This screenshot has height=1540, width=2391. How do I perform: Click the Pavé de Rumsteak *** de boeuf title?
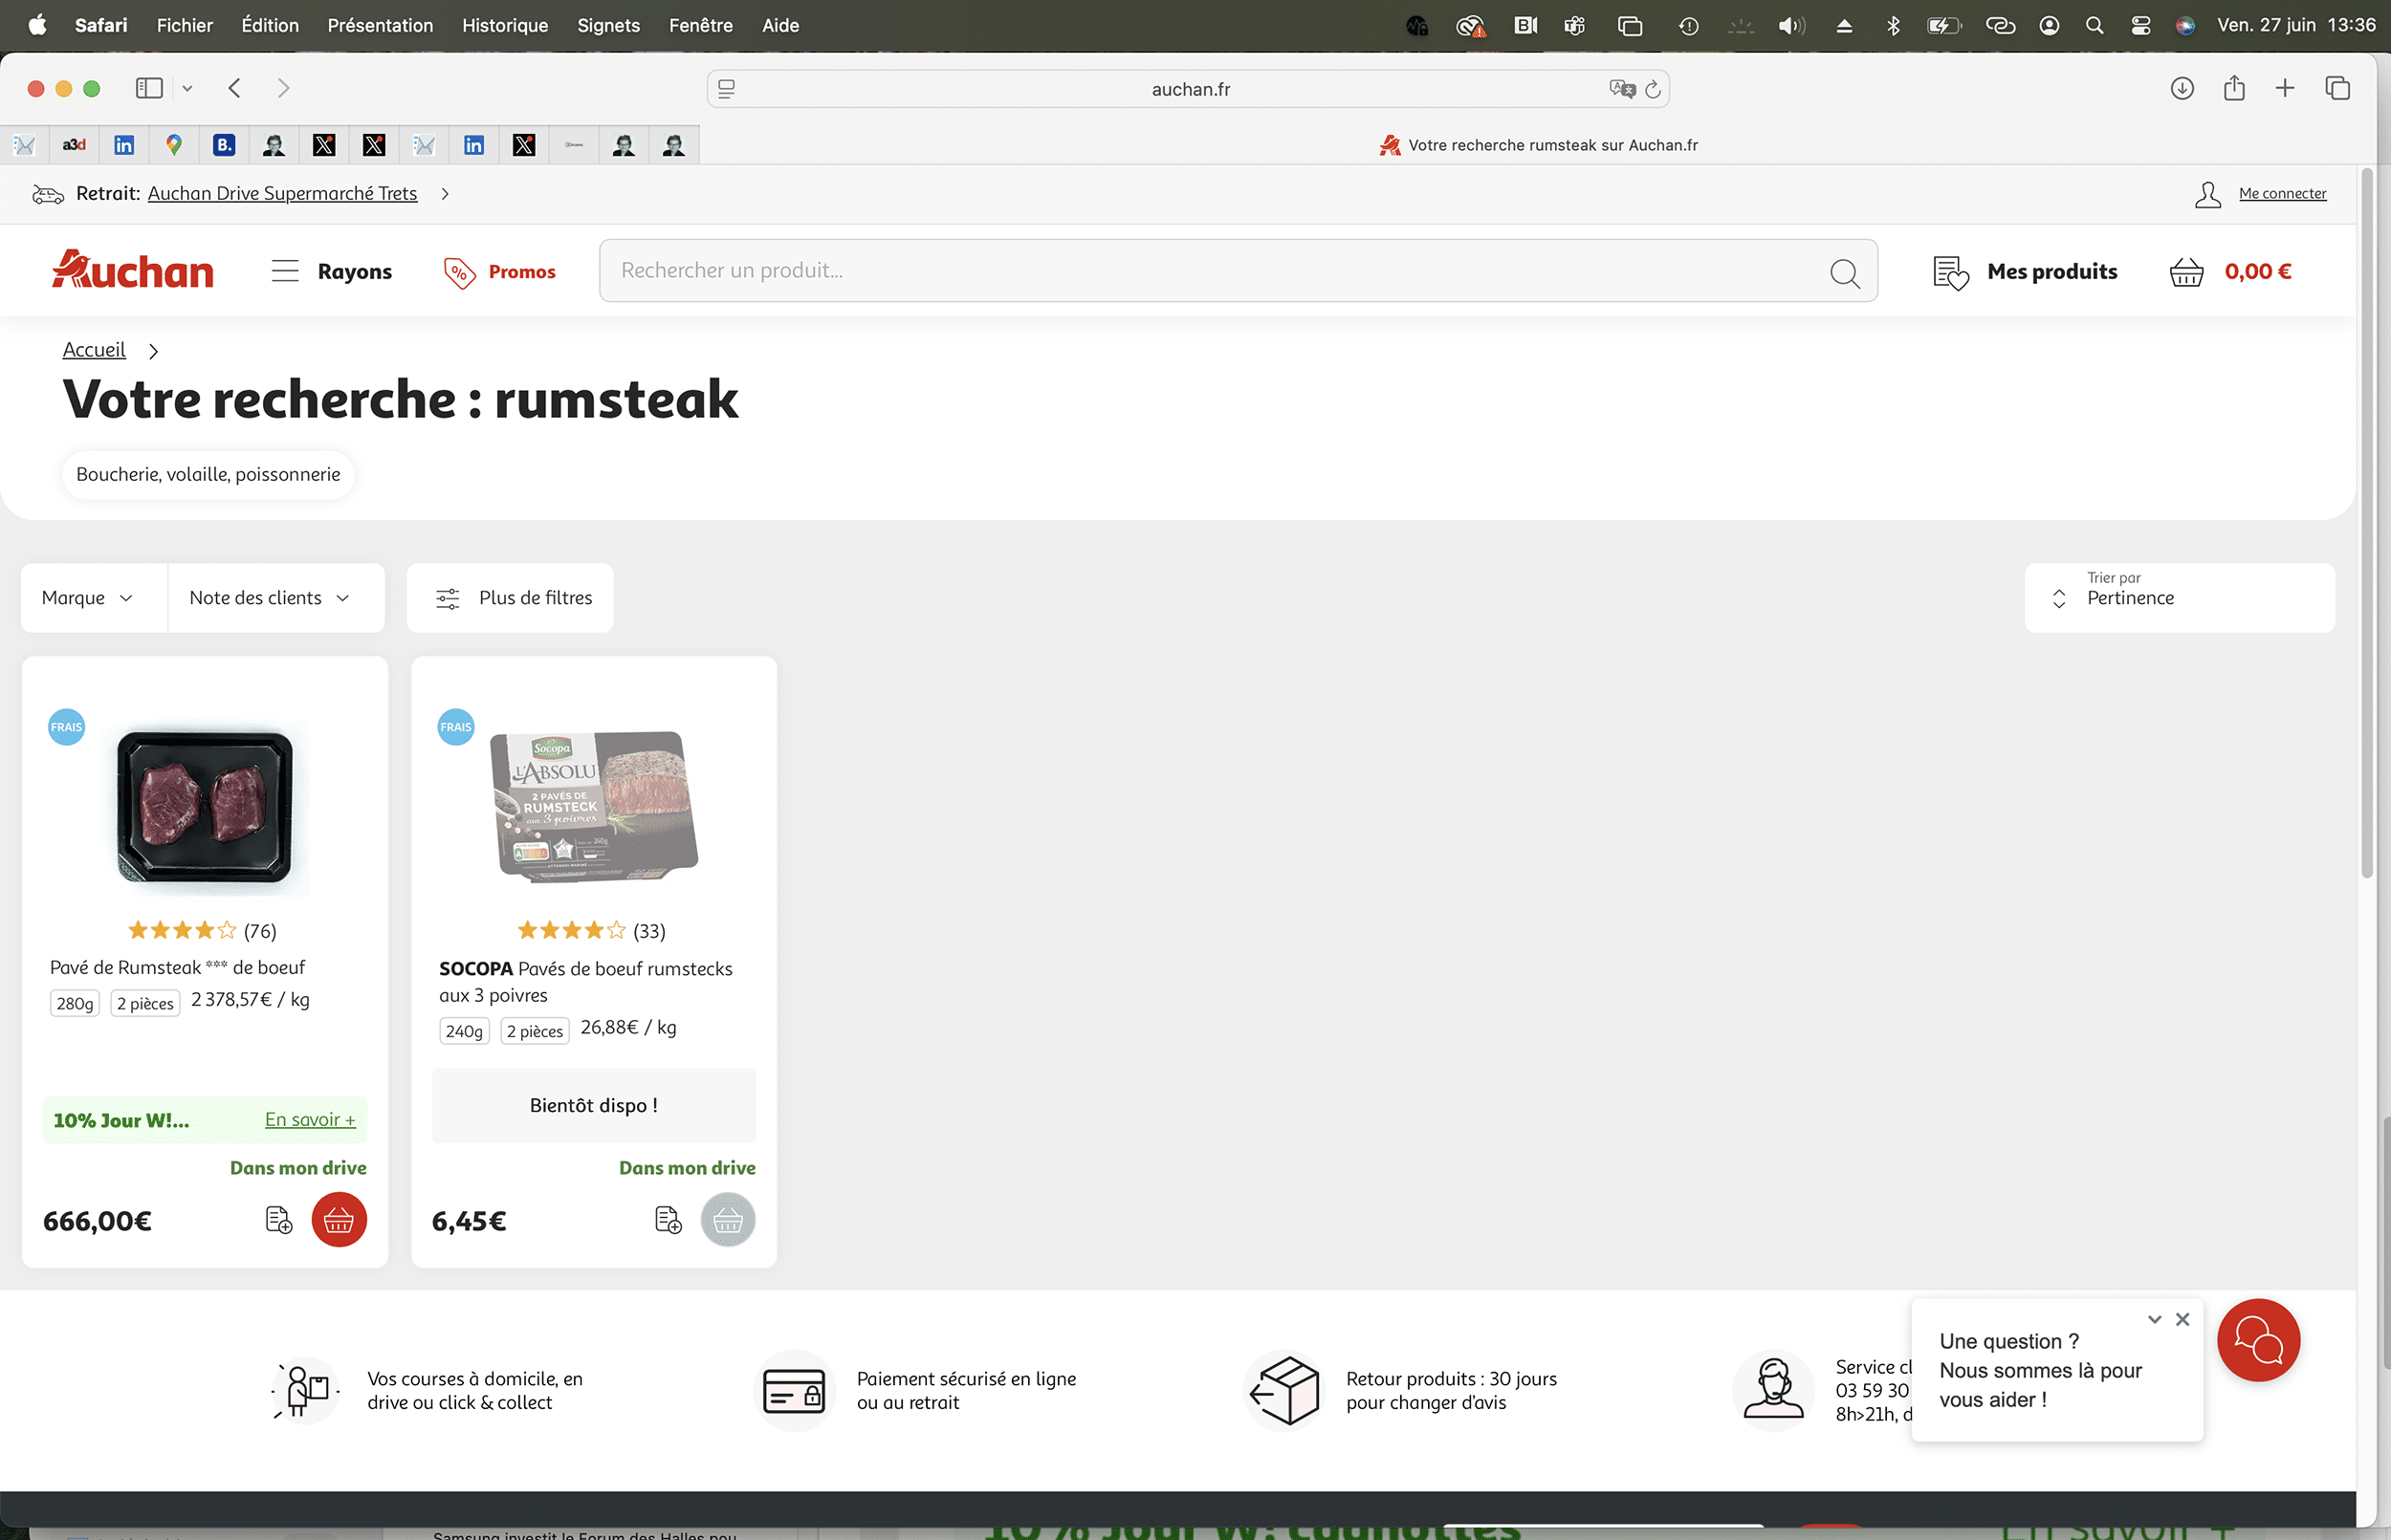point(177,968)
